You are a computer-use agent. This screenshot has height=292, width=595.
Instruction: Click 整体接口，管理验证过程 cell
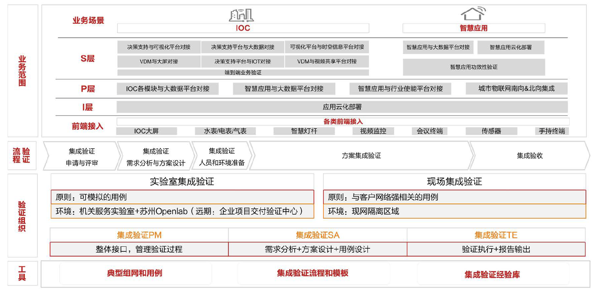point(139,249)
